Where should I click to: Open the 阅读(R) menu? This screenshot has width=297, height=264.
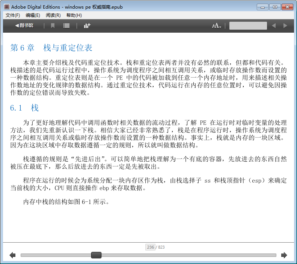click(x=53, y=15)
